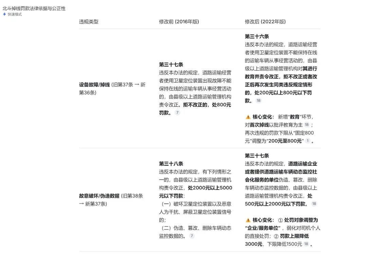This screenshot has width=367, height=256.
Task: Open citation 18 after 下限降低1500元
Action: pyautogui.click(x=306, y=244)
